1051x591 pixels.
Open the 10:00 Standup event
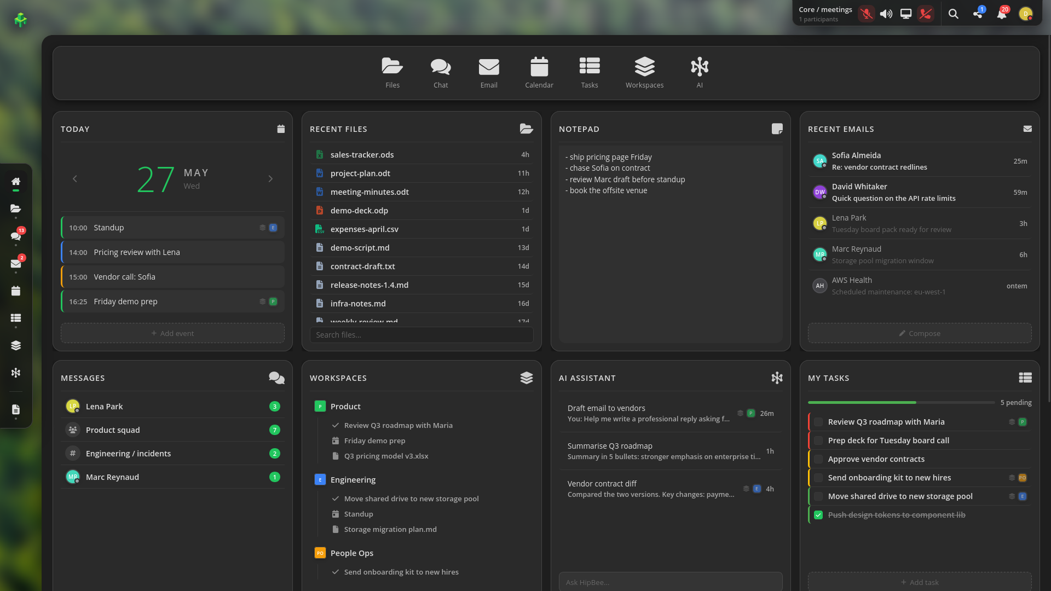[x=172, y=228]
